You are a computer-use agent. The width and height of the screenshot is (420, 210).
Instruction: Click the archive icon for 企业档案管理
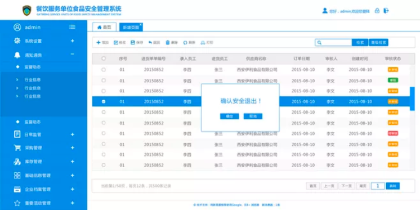(17, 189)
